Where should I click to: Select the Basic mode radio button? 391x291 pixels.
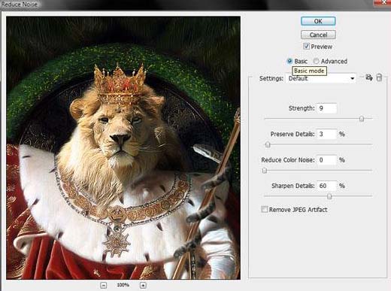tap(289, 61)
